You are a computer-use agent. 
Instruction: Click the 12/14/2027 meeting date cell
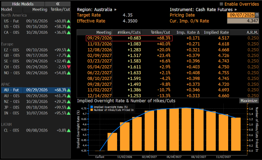click(x=99, y=96)
